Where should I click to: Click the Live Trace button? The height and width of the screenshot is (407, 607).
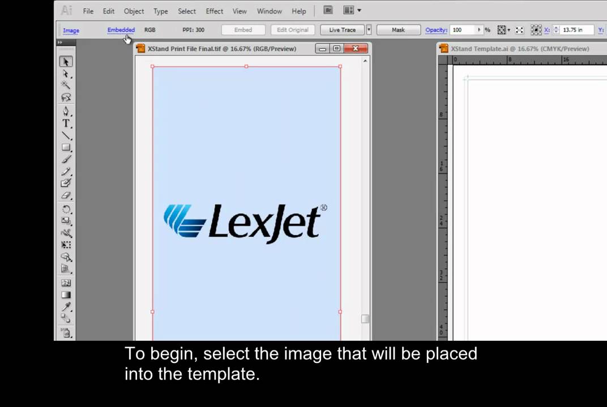[x=342, y=30]
